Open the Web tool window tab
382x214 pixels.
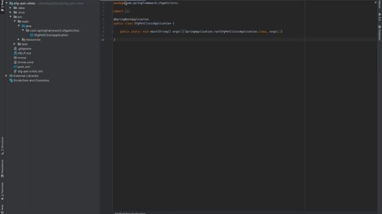(x=2, y=209)
